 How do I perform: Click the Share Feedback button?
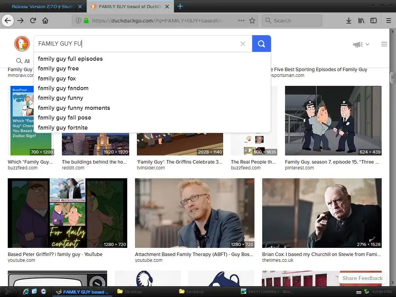pyautogui.click(x=362, y=278)
